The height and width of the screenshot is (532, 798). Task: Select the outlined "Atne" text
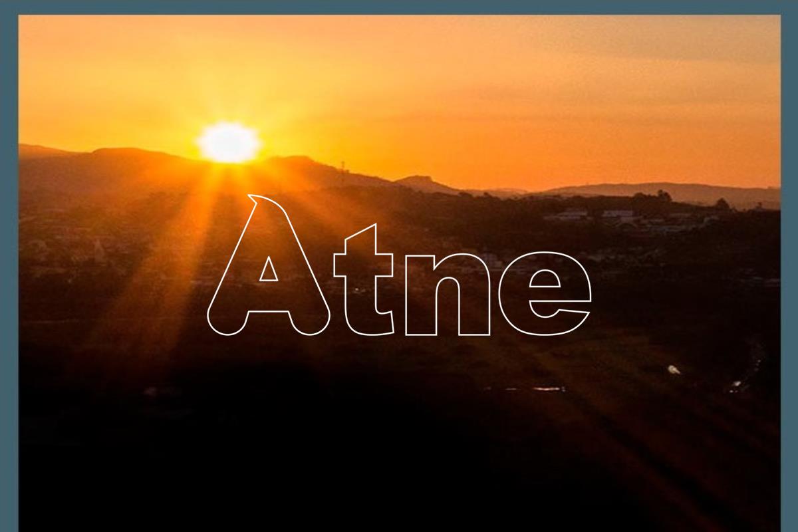(399, 265)
